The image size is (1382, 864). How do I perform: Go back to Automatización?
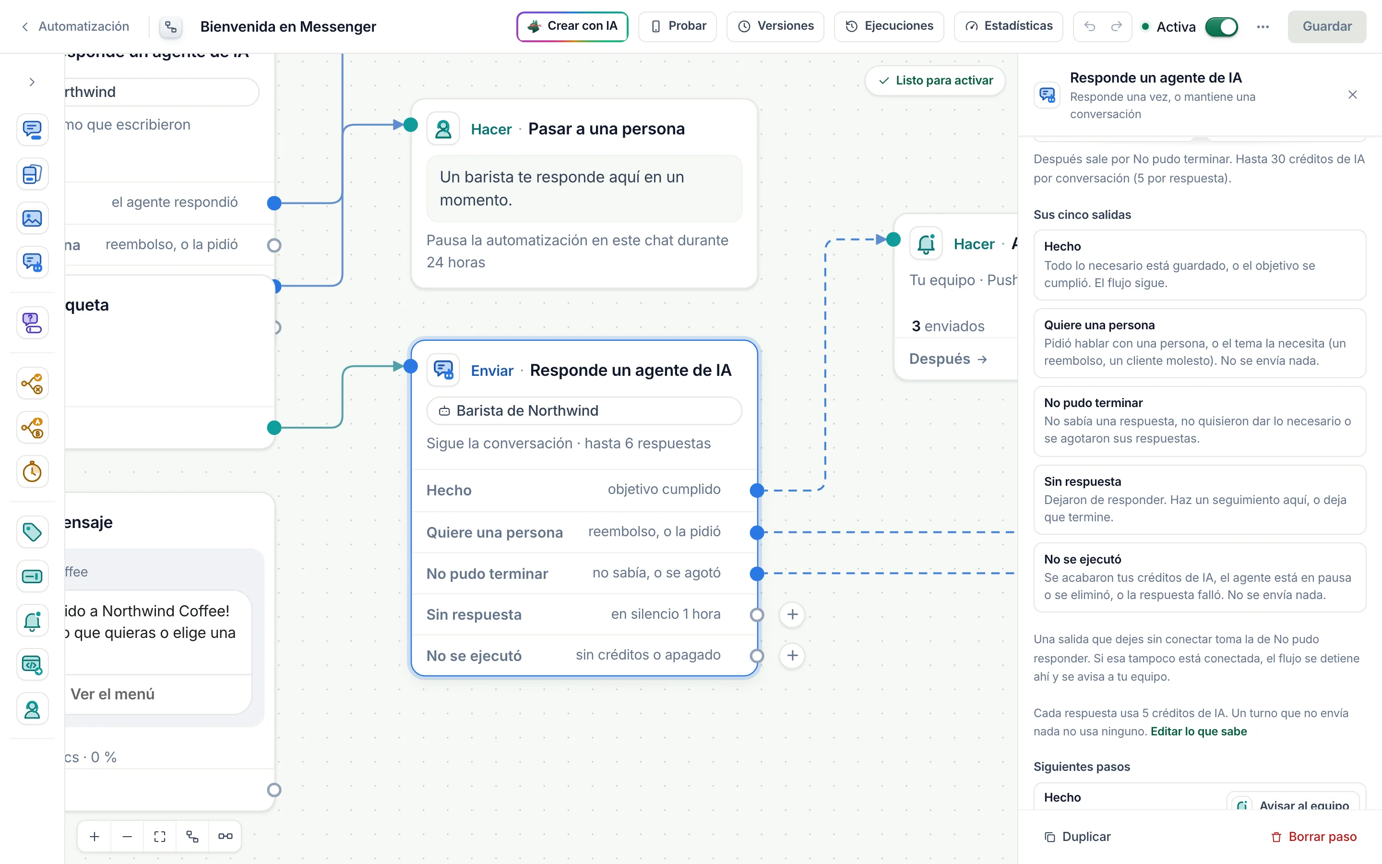(75, 26)
